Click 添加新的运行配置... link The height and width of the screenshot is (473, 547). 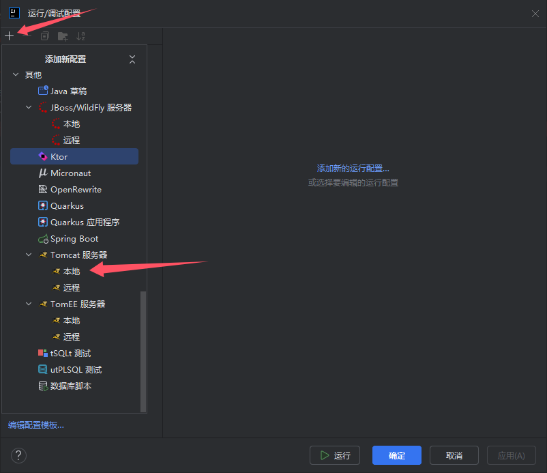(x=353, y=169)
